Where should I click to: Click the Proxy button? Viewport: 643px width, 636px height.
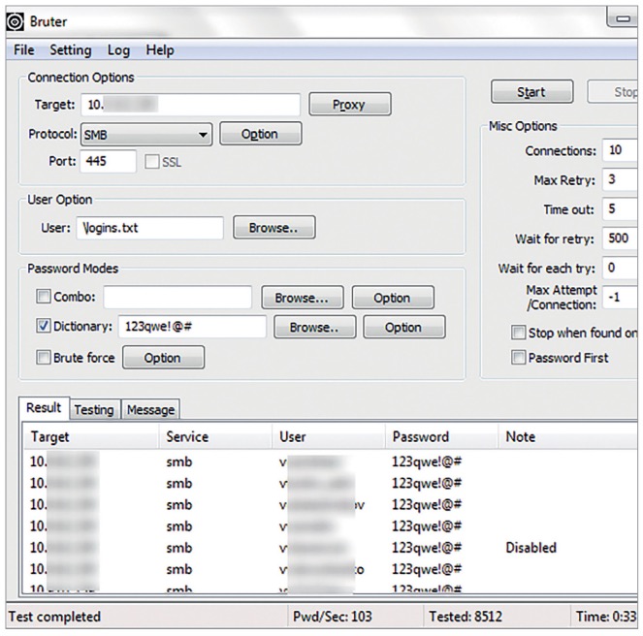349,105
